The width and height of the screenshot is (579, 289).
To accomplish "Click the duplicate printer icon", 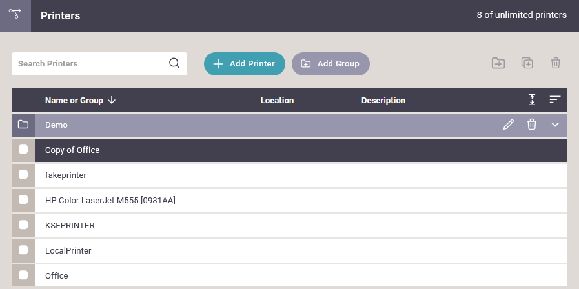I will [x=527, y=63].
